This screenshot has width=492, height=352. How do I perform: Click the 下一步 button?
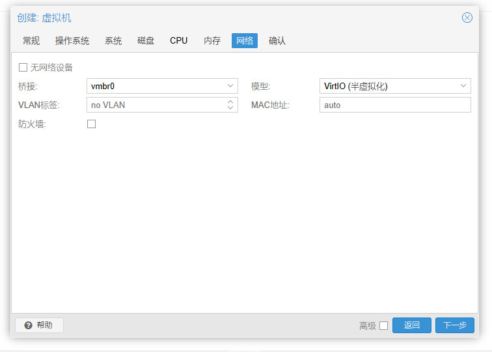click(x=454, y=325)
